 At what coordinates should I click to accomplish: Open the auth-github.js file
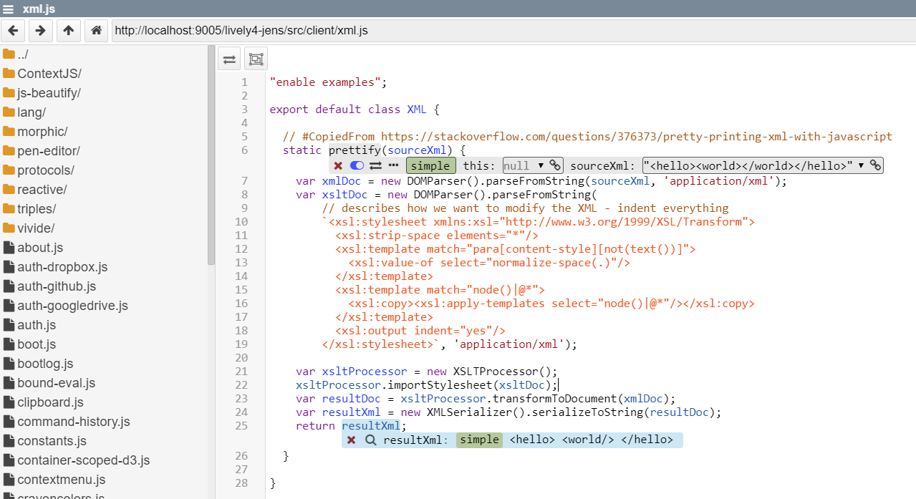(56, 286)
